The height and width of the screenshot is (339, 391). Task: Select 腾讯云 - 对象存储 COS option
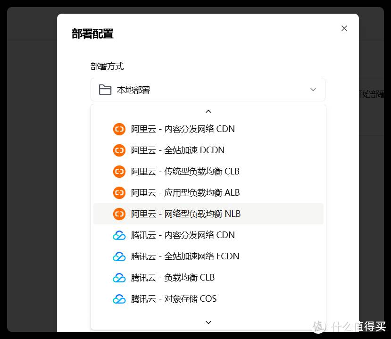208,298
